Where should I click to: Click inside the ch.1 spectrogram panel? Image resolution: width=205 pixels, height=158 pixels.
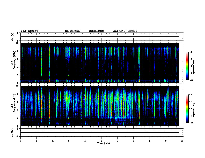(x=100, y=63)
